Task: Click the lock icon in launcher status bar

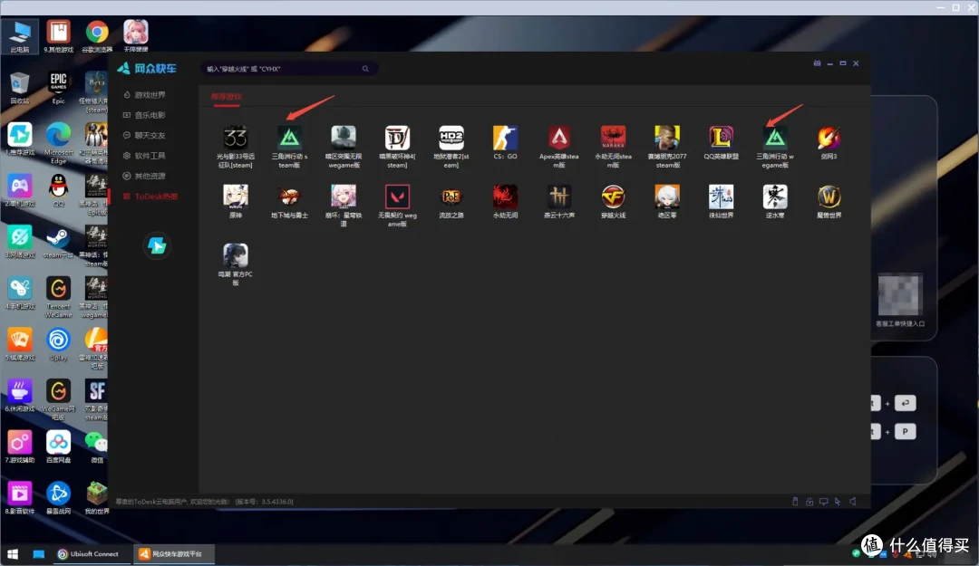Action: click(809, 501)
